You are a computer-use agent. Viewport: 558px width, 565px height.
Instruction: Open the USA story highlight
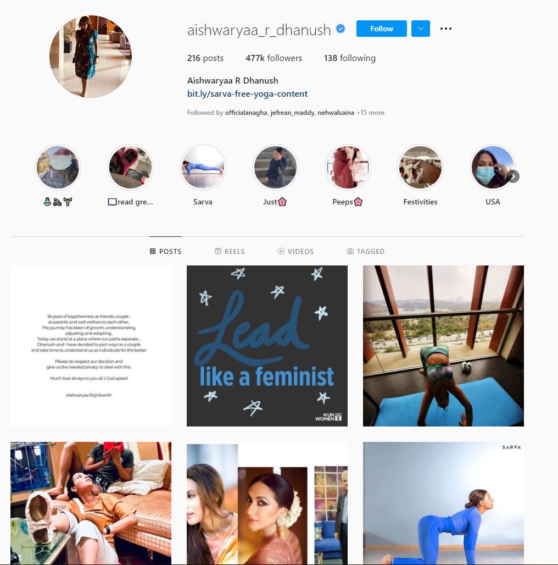[x=493, y=167]
